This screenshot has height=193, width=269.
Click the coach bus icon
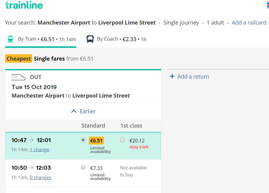(x=90, y=39)
